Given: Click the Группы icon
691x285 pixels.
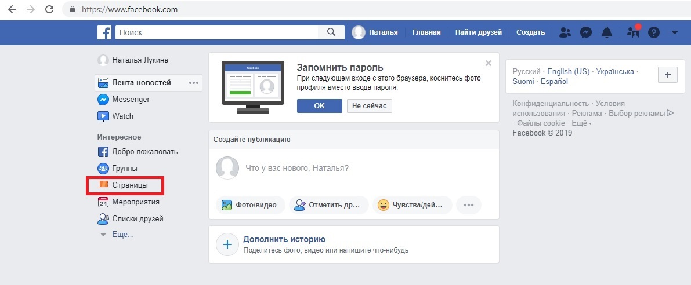Looking at the screenshot, I should pyautogui.click(x=103, y=169).
